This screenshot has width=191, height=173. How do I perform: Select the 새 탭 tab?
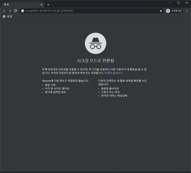coord(23,5)
